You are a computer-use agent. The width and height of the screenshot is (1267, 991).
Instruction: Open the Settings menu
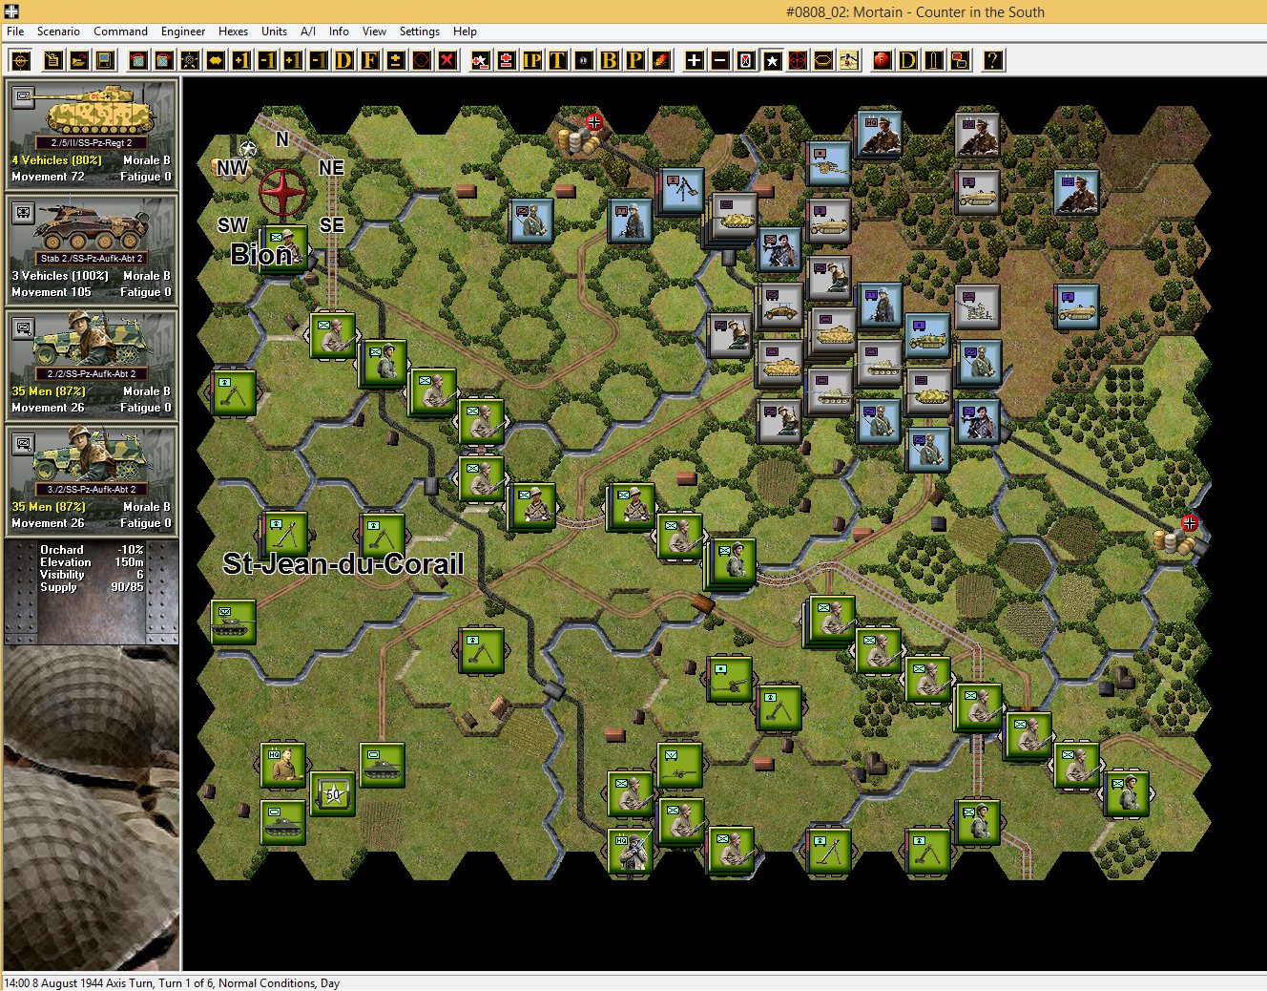pyautogui.click(x=420, y=32)
